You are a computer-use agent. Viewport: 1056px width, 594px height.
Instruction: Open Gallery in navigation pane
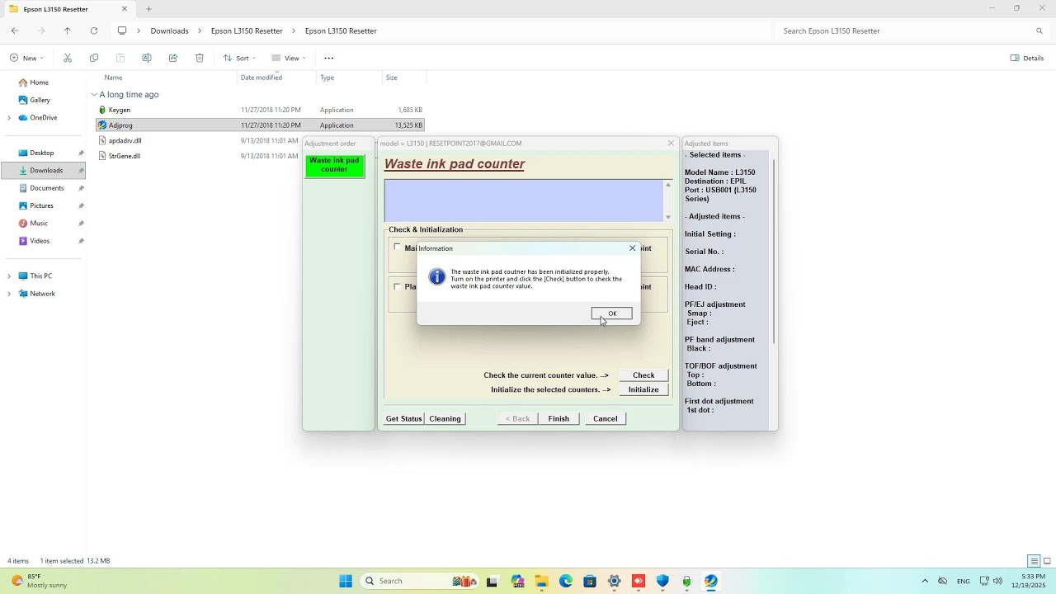point(40,100)
